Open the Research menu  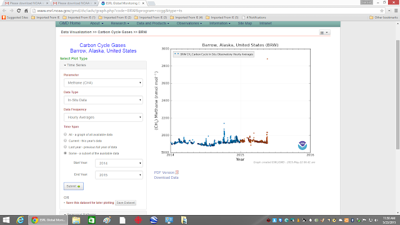(120, 23)
